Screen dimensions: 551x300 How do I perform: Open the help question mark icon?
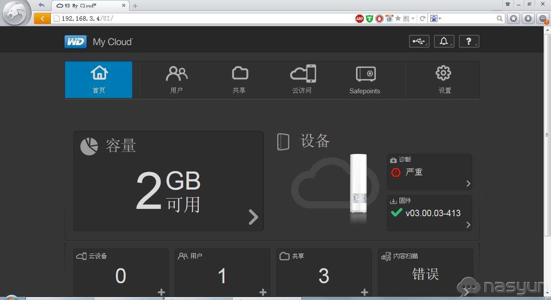point(469,41)
